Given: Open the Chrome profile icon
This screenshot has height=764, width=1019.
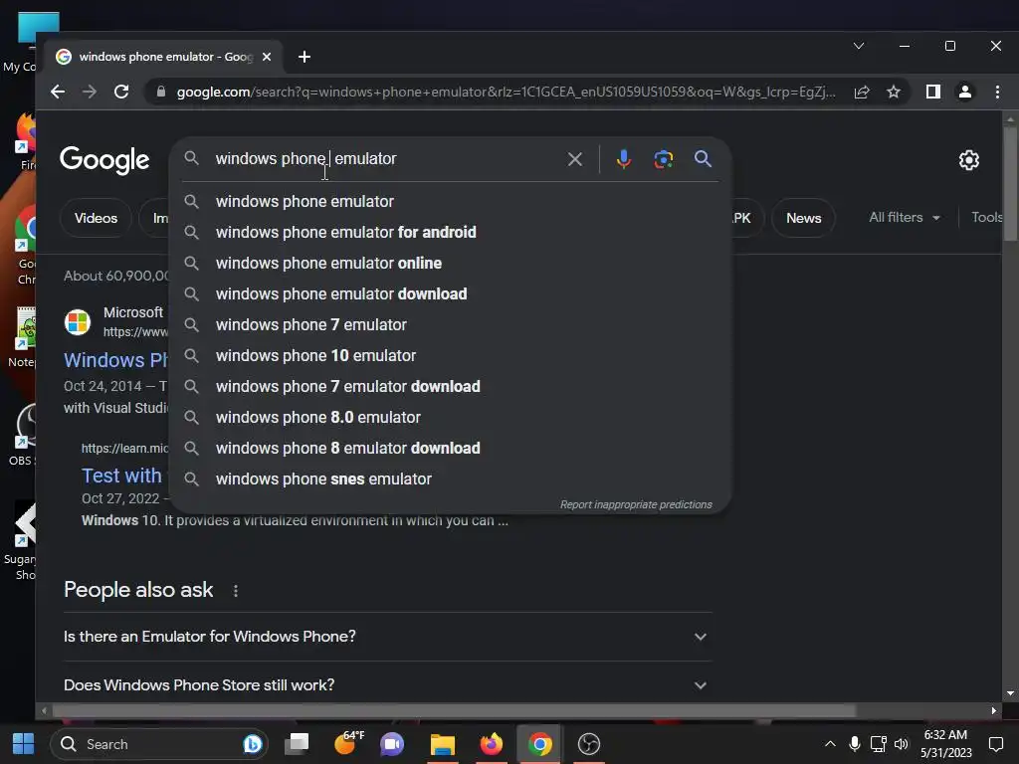Looking at the screenshot, I should [x=965, y=92].
